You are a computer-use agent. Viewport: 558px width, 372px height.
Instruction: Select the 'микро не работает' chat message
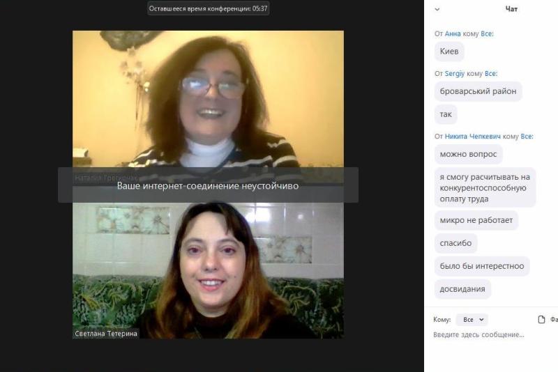point(476,220)
